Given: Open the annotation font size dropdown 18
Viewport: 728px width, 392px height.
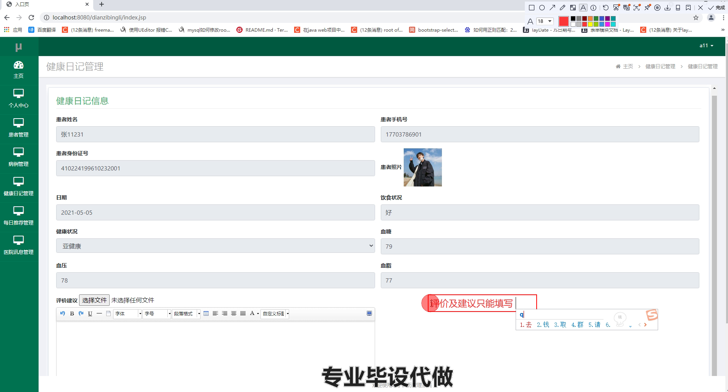Looking at the screenshot, I should click(x=545, y=21).
